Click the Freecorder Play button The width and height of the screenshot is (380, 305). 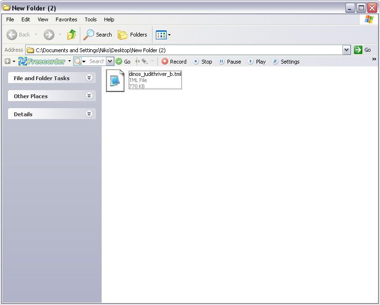click(x=256, y=62)
